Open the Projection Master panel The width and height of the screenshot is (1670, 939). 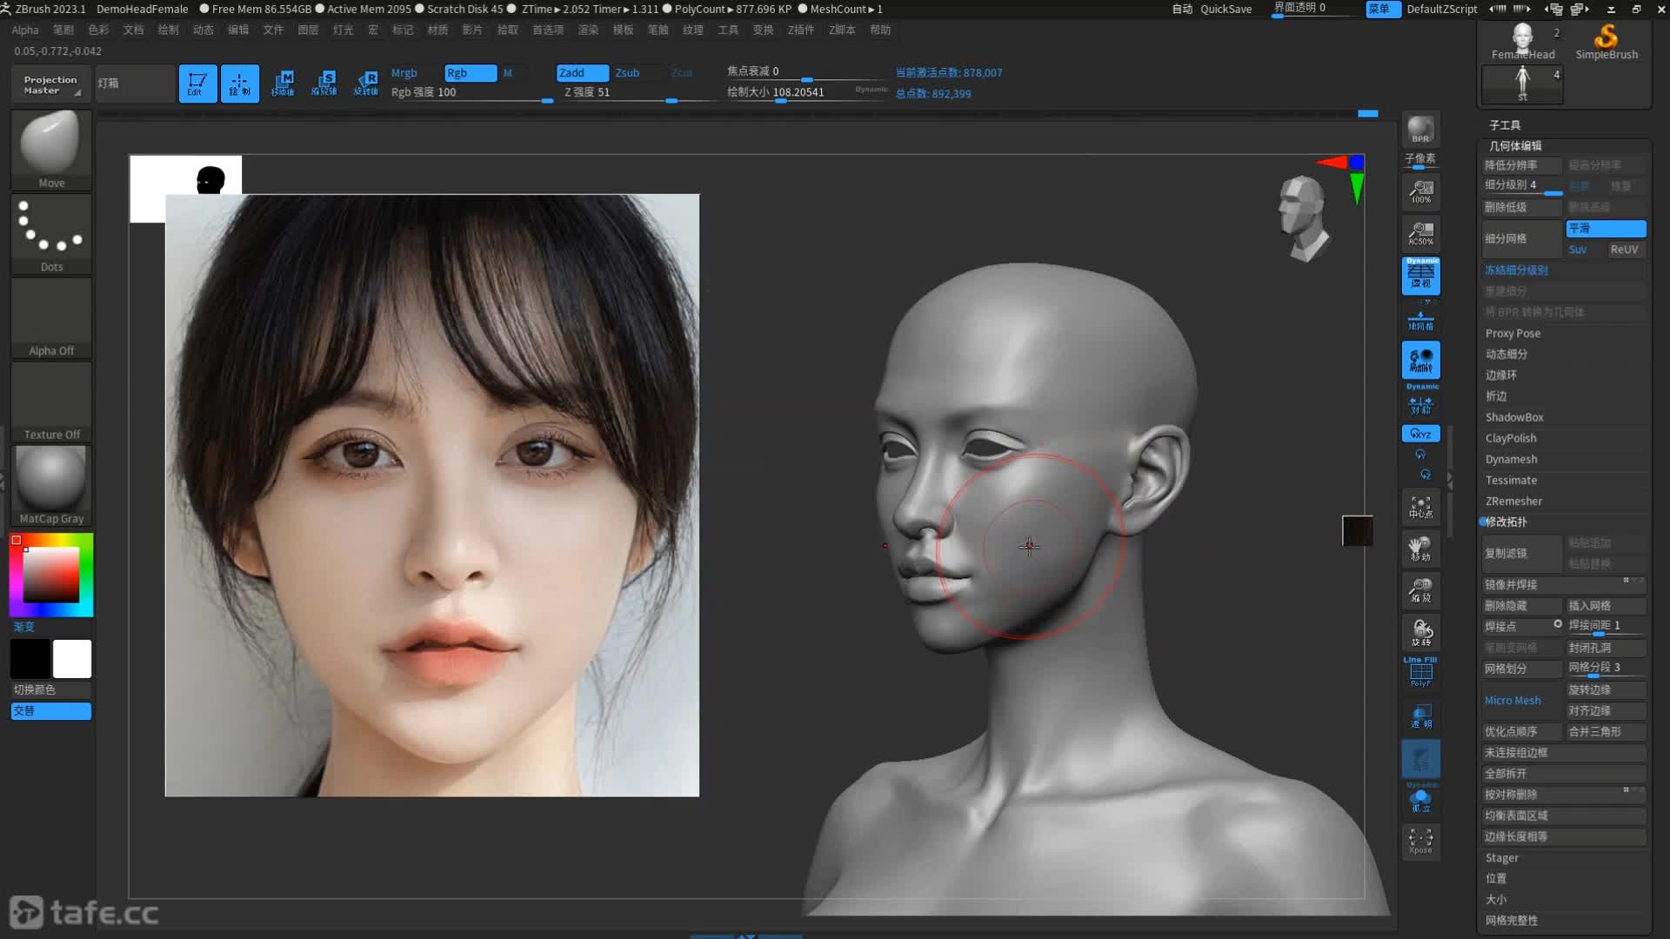point(50,84)
